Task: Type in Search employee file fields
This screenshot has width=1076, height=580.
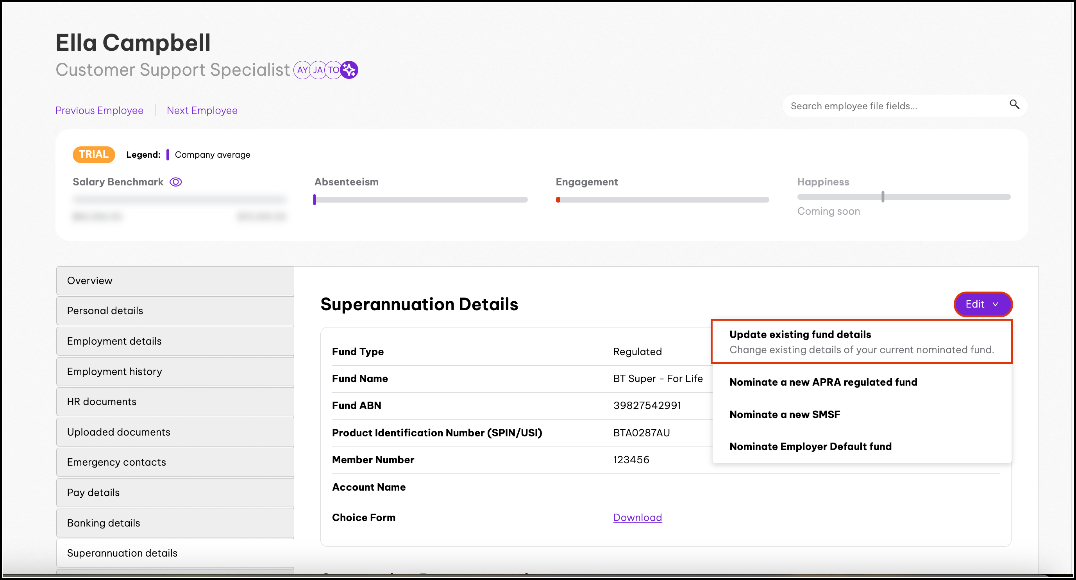Action: click(x=894, y=106)
